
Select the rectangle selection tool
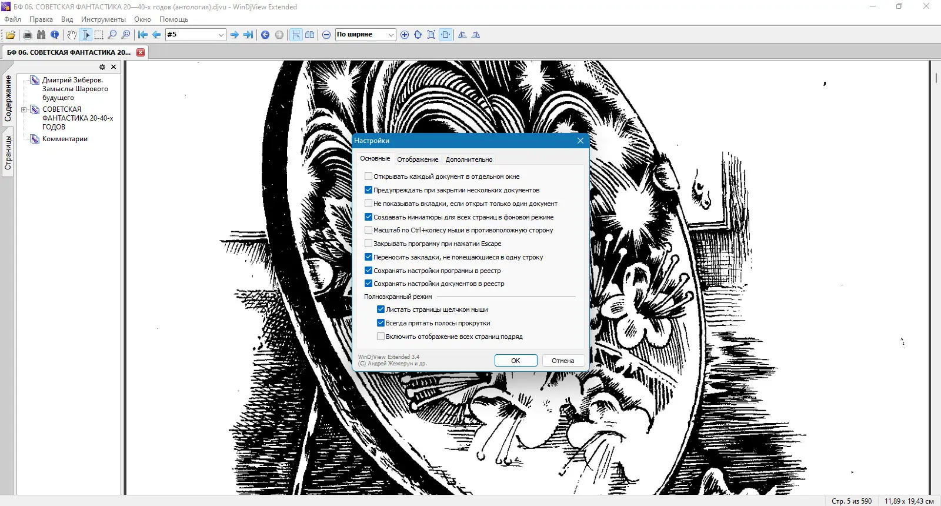99,35
